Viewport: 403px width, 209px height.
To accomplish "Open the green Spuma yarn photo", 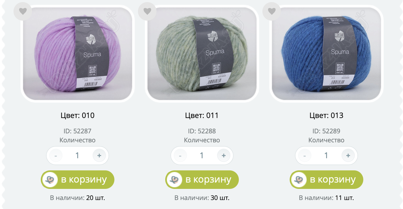I will [x=202, y=53].
